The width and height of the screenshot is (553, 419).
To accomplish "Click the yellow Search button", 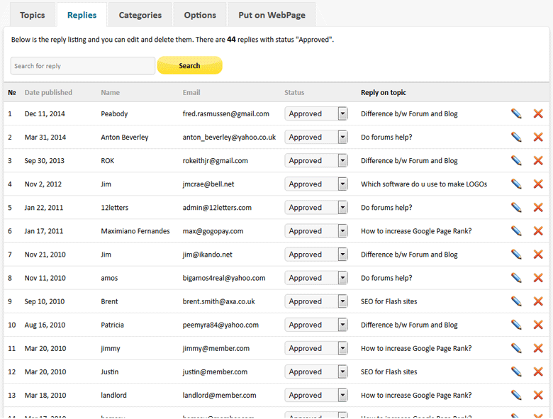I will 190,66.
